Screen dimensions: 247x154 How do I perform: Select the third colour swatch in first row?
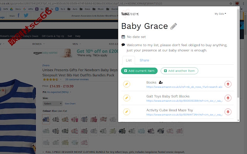point(65,119)
